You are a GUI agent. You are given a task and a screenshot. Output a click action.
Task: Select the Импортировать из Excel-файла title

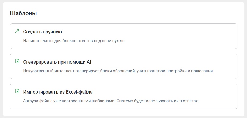(58, 92)
